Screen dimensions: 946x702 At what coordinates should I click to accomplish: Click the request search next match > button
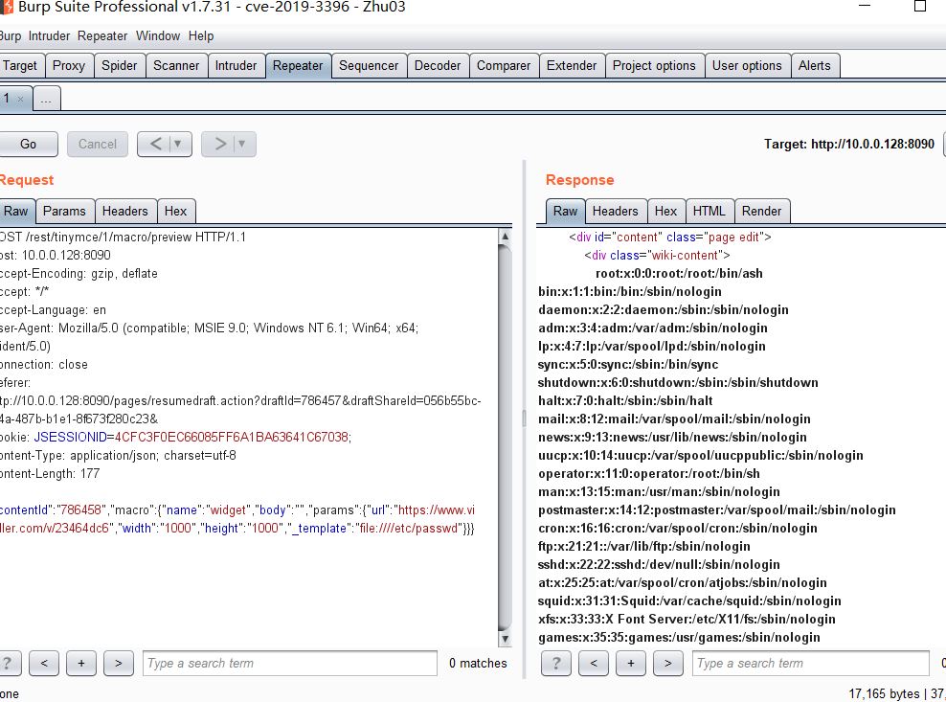pos(119,664)
